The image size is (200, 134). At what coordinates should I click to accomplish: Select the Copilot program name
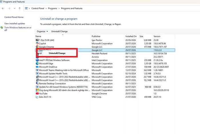coord(42,43)
